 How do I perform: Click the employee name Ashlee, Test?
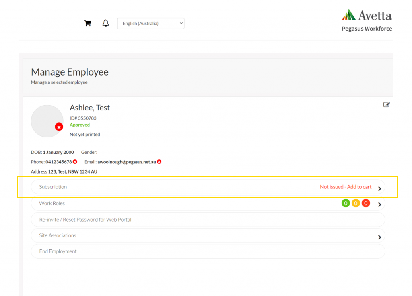coord(90,108)
